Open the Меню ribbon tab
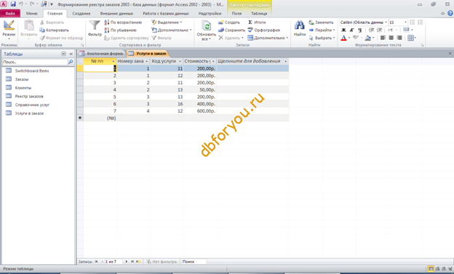 pos(31,13)
